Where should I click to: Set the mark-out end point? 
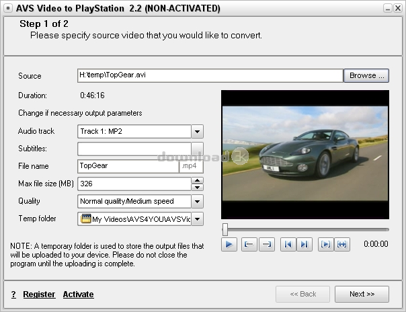pyautogui.click(x=267, y=244)
